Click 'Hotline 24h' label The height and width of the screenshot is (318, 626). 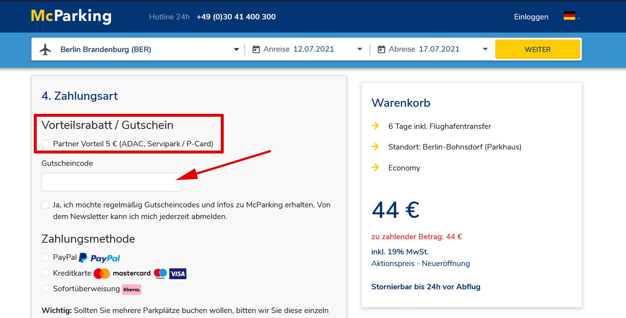pyautogui.click(x=169, y=17)
